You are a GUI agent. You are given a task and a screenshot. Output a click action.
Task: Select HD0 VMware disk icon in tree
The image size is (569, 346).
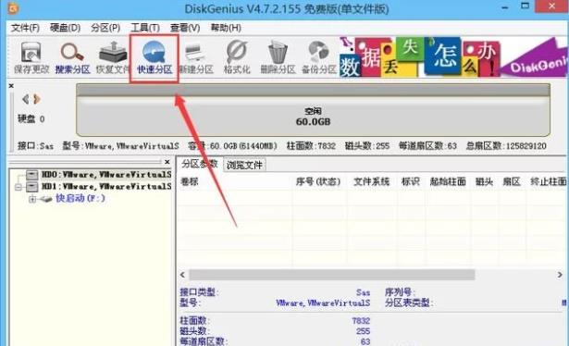pos(32,175)
